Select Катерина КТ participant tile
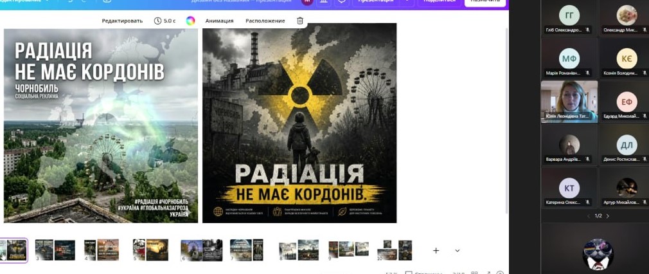The image size is (649, 274). coord(569,187)
